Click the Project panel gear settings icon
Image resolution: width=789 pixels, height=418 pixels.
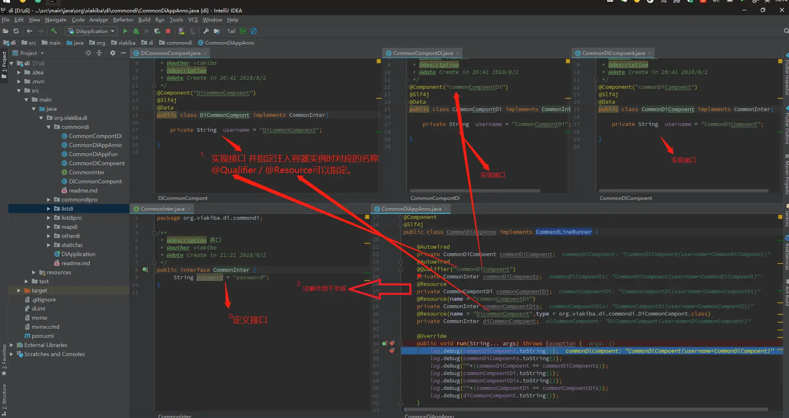112,53
